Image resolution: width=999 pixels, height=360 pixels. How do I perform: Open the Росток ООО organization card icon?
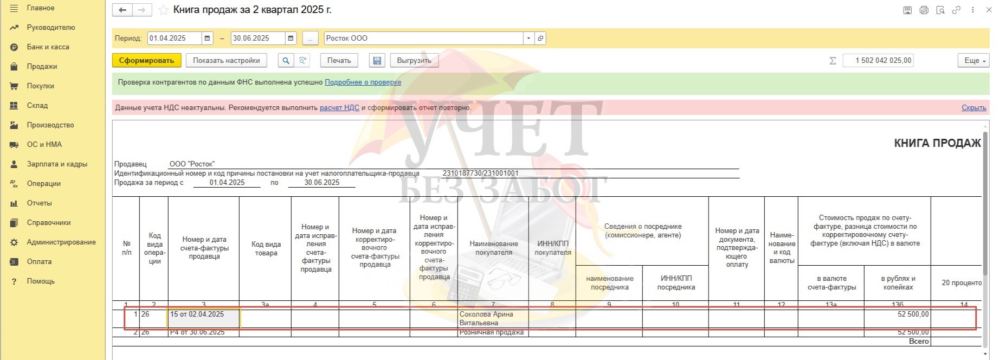click(x=540, y=38)
